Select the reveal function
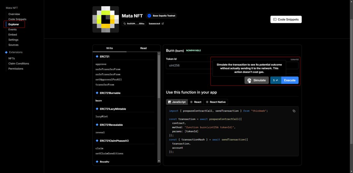353x173 pixels. point(100,132)
